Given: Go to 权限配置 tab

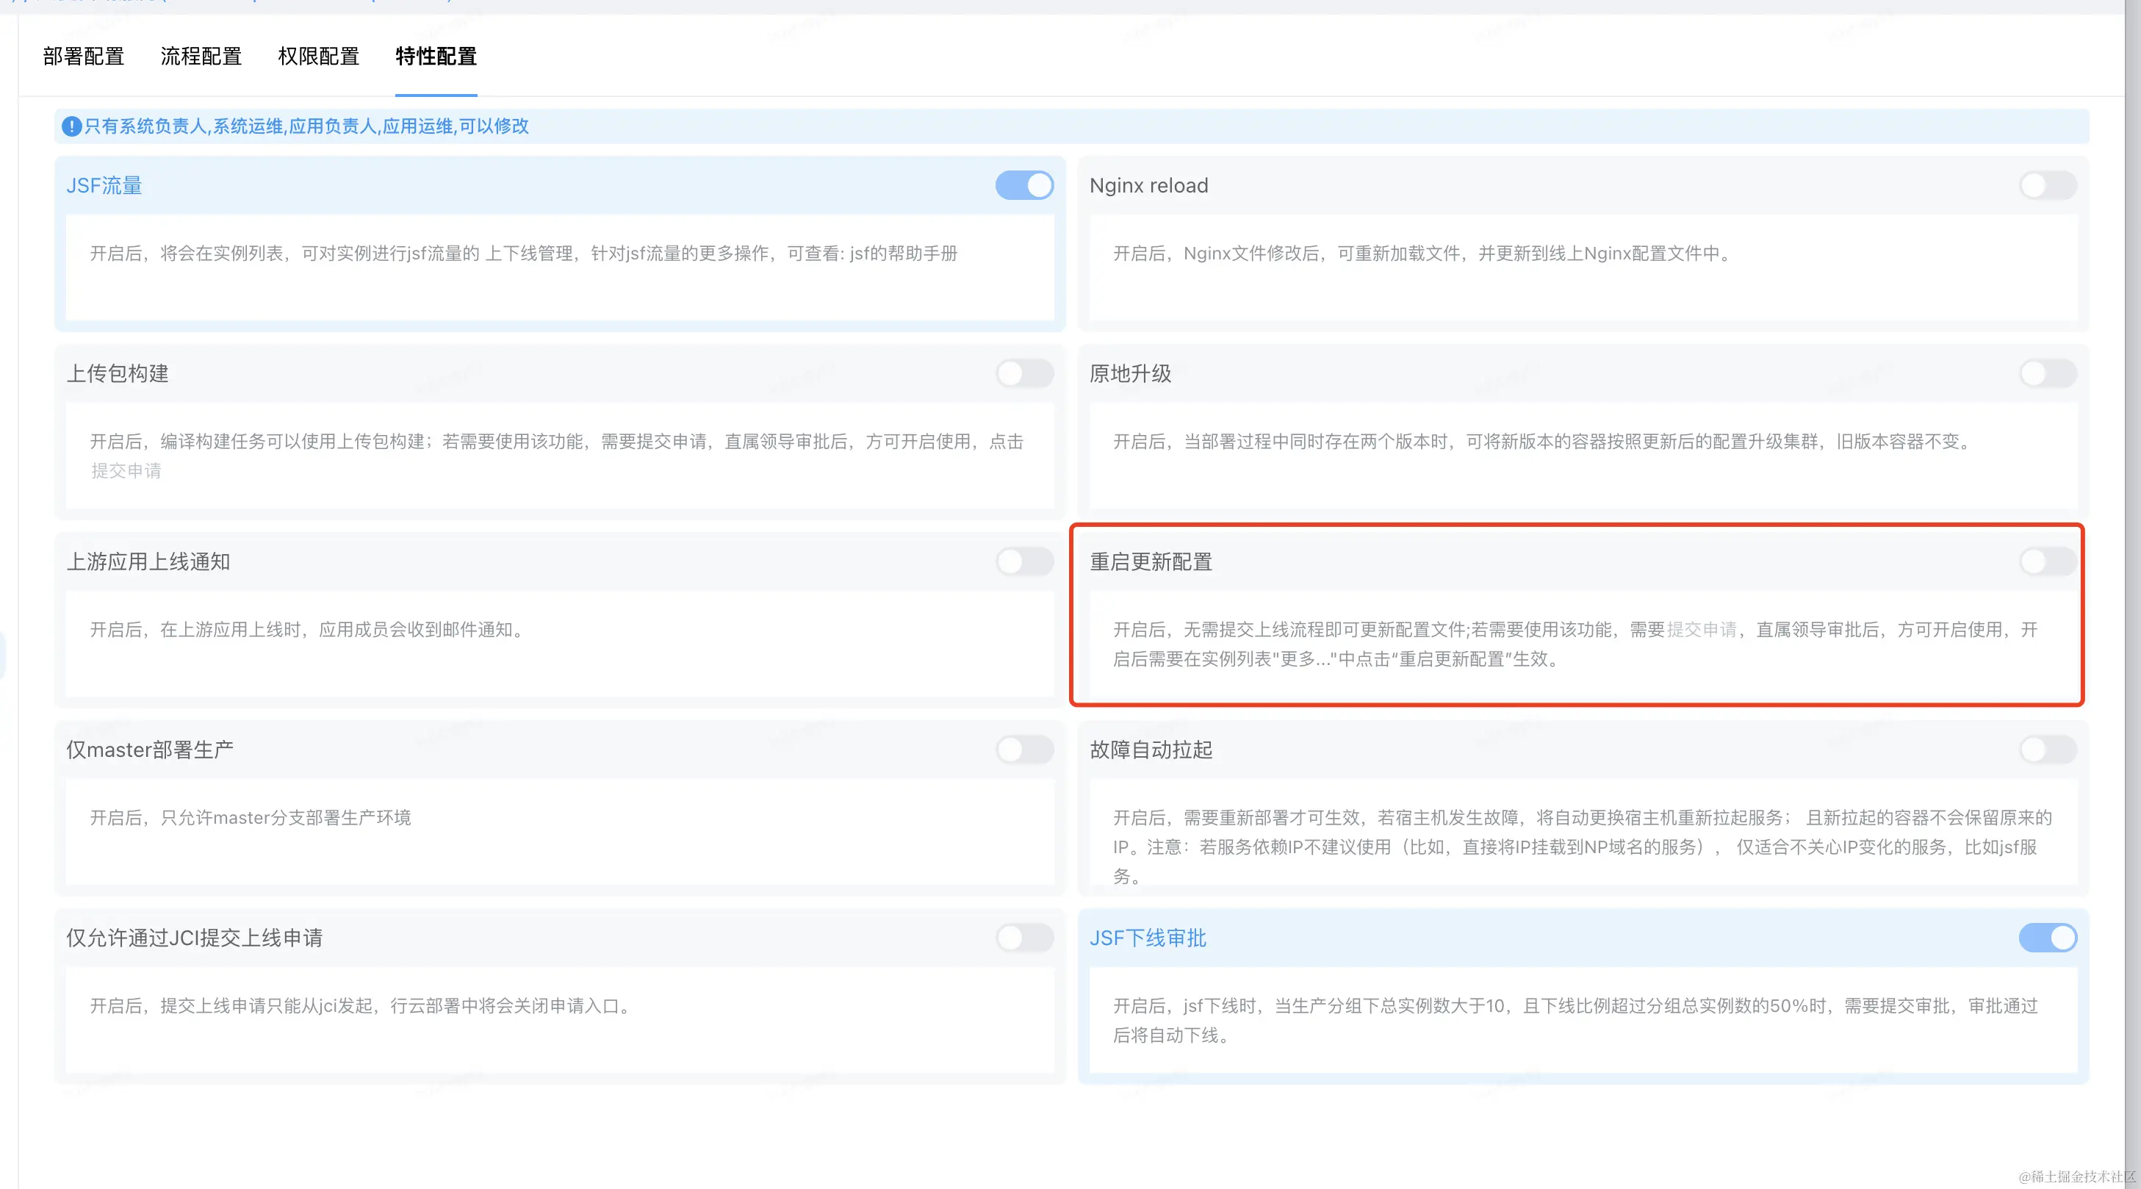Looking at the screenshot, I should pyautogui.click(x=318, y=57).
